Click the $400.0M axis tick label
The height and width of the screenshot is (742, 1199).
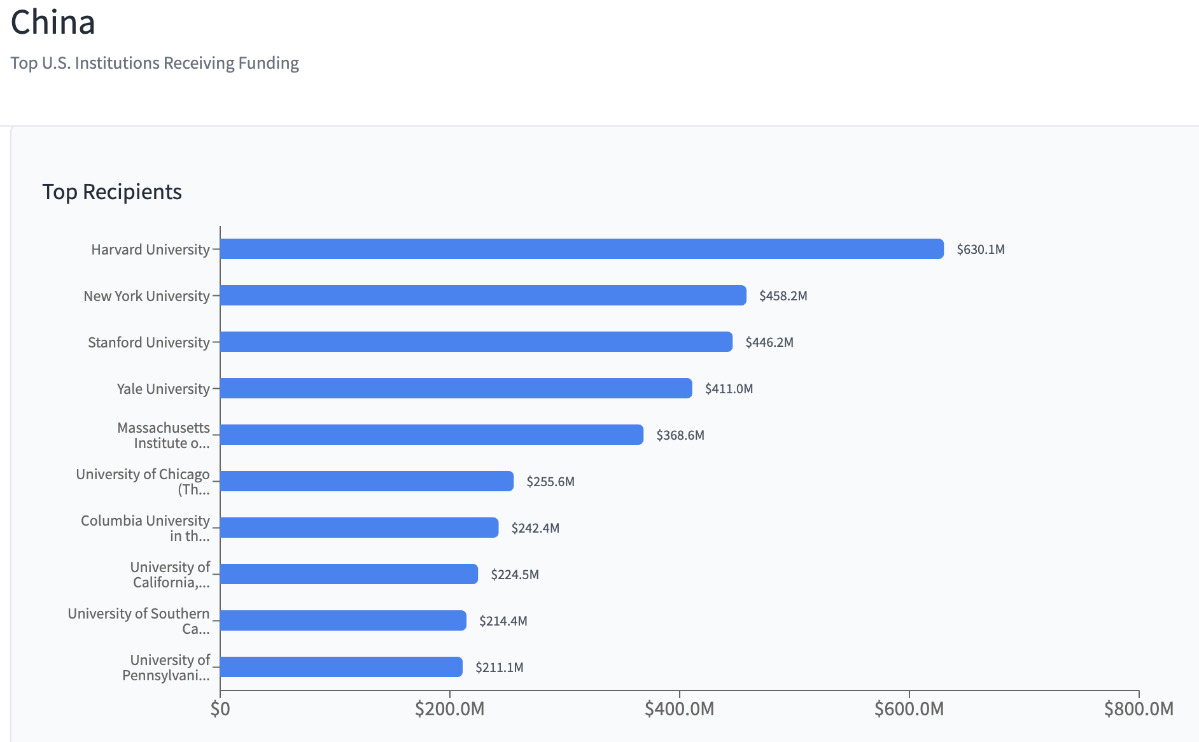click(x=679, y=709)
